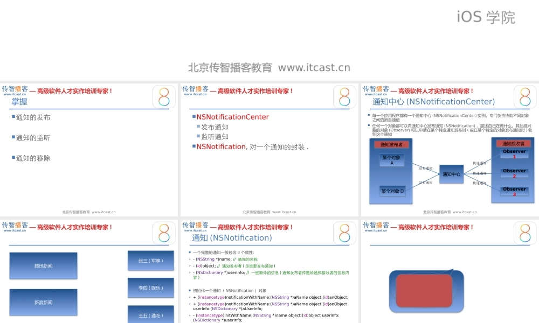
Task: Click the 张三（军事）box
Action: (150, 261)
